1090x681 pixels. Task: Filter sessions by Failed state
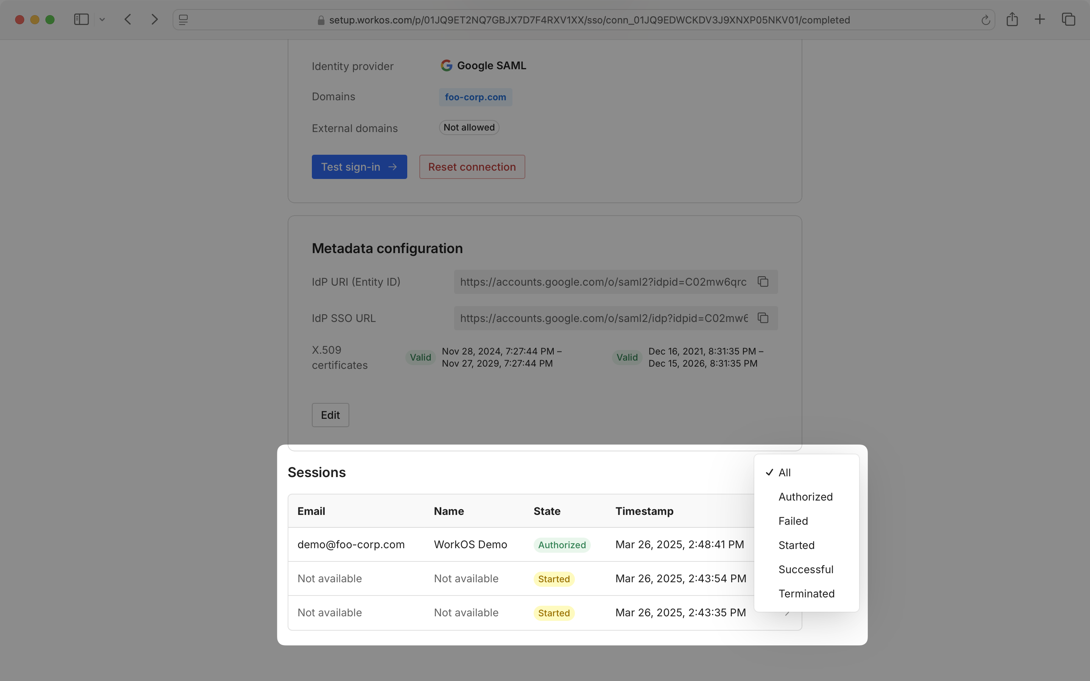pos(793,521)
